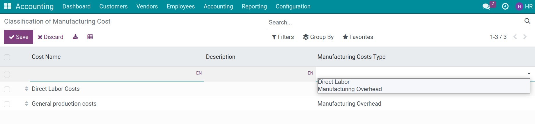Go to the next page arrow
The image size is (535, 124).
tap(525, 37)
